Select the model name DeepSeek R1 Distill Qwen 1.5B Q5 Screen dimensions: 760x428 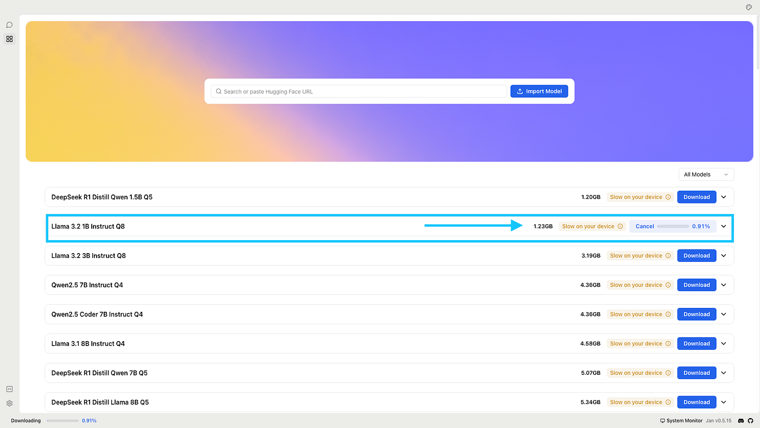point(102,197)
